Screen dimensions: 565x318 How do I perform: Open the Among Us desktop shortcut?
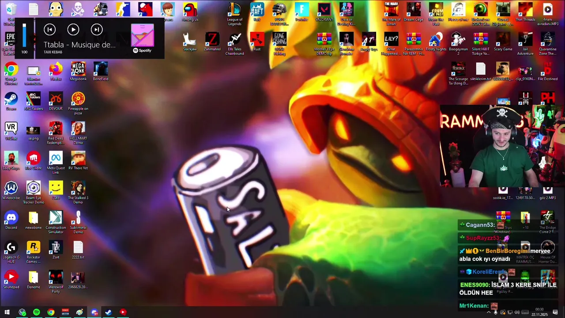coord(190,12)
